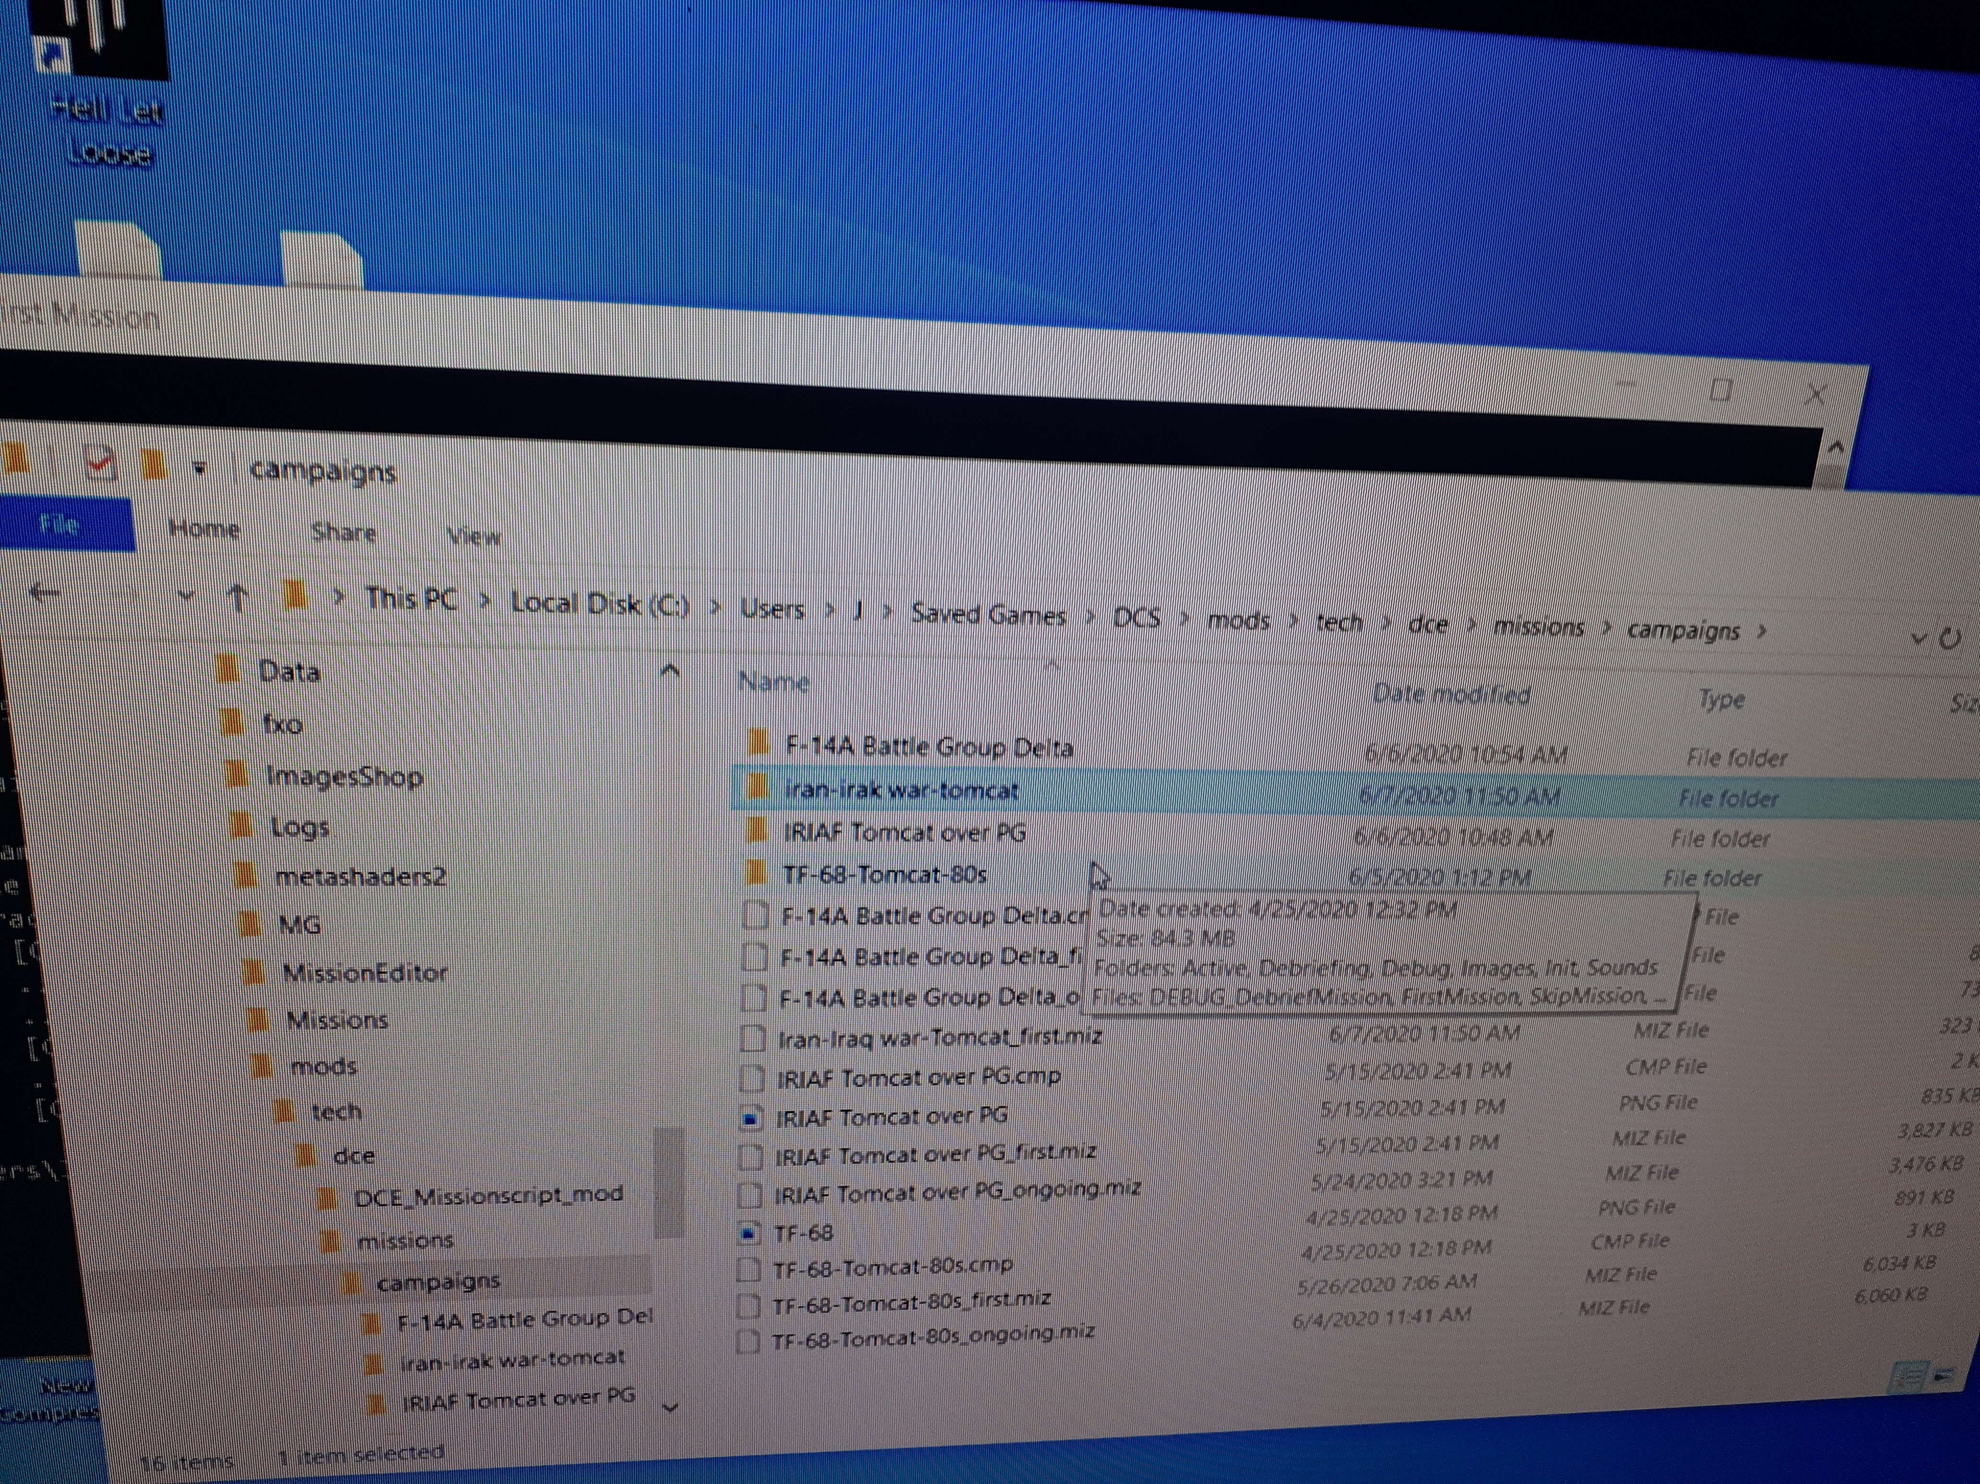
Task: Go back with the Back arrow
Action: pos(45,591)
